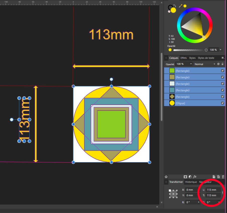Hide the diamond Rectangle layer
This screenshot has width=227, height=213.
(222, 96)
